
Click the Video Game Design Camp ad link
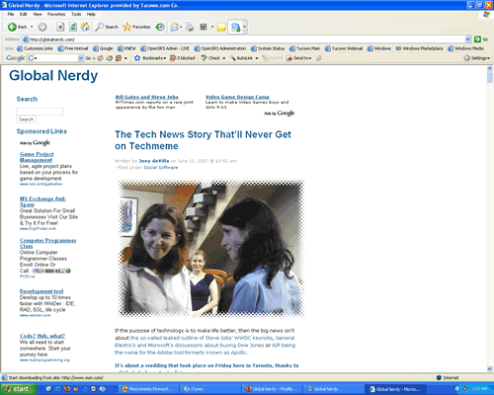[x=237, y=97]
